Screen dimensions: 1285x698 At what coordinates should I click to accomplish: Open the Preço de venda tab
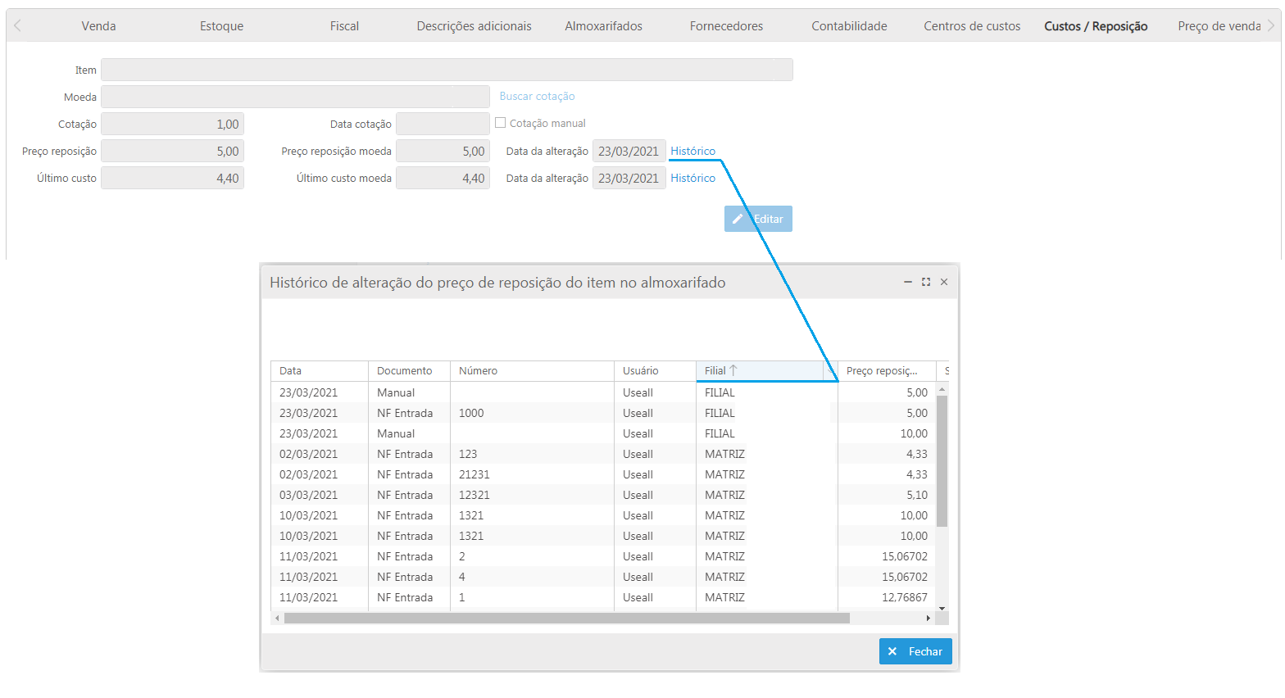pyautogui.click(x=1219, y=26)
